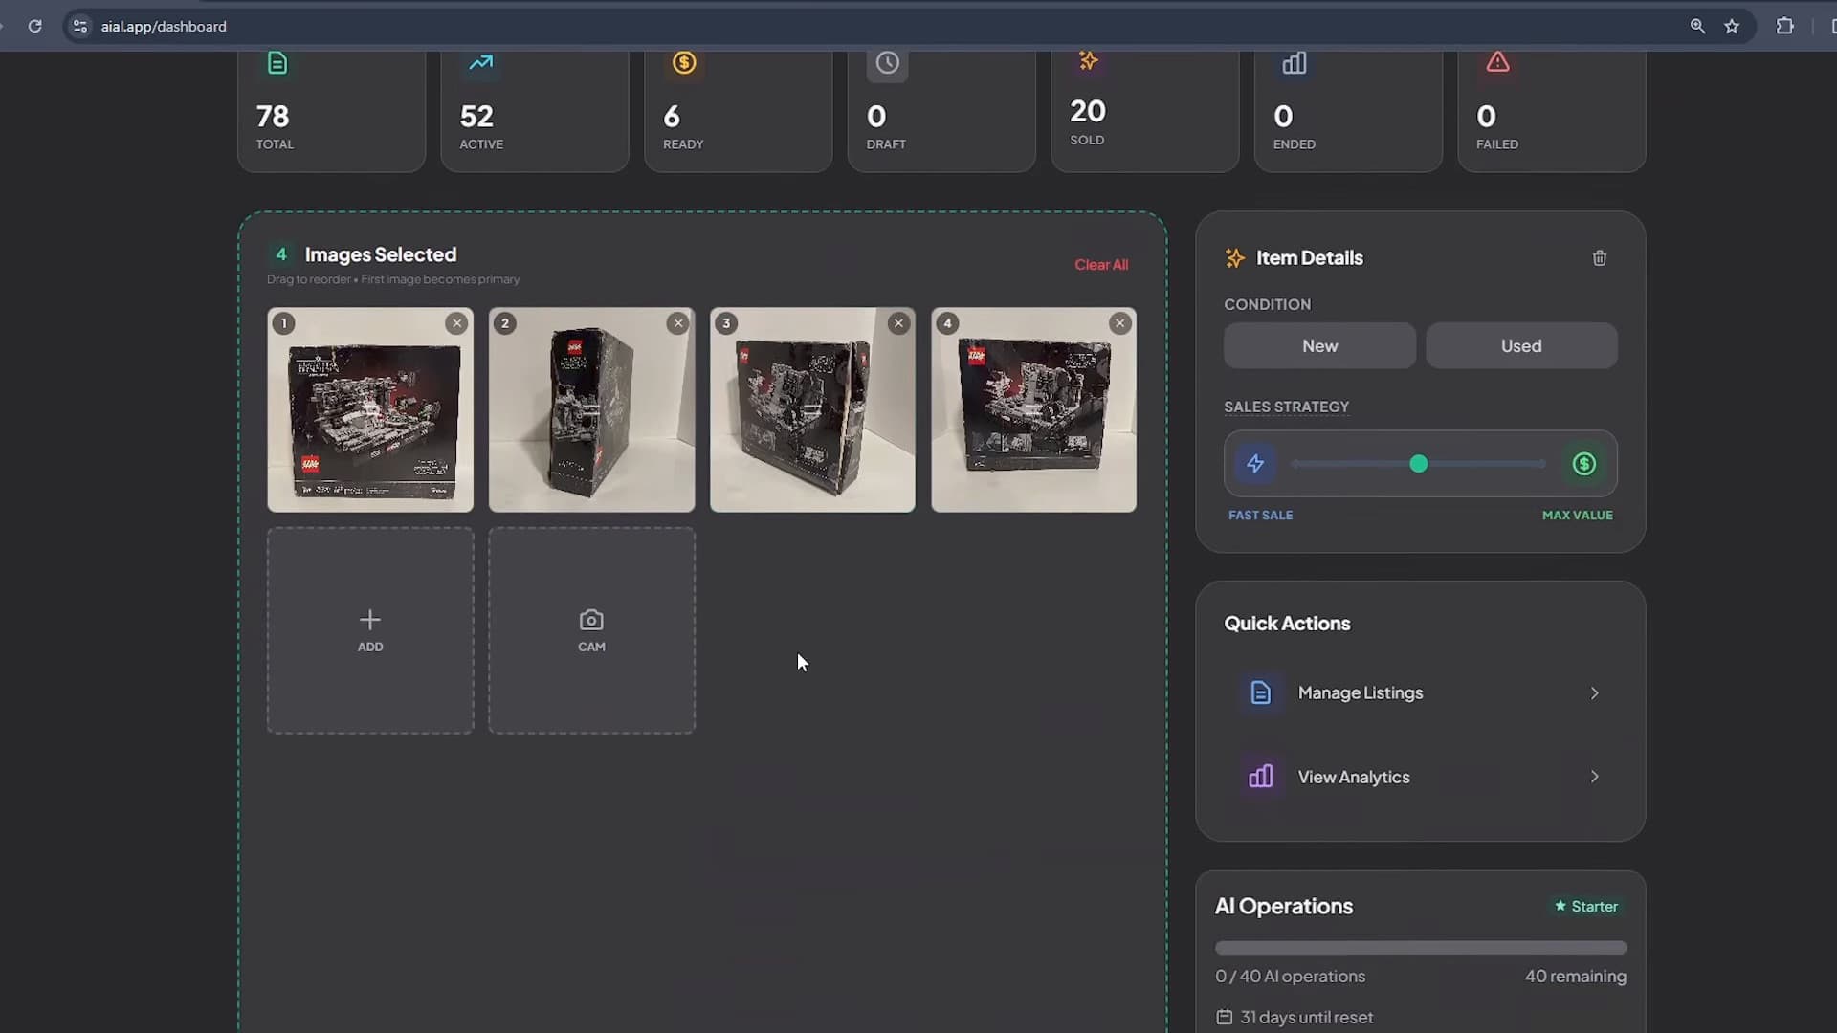Click the Ready dollar coin icon
The width and height of the screenshot is (1837, 1033).
pyautogui.click(x=684, y=63)
